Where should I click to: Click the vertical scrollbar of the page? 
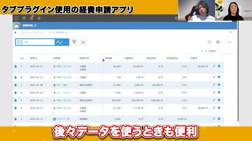pyautogui.click(x=238, y=70)
